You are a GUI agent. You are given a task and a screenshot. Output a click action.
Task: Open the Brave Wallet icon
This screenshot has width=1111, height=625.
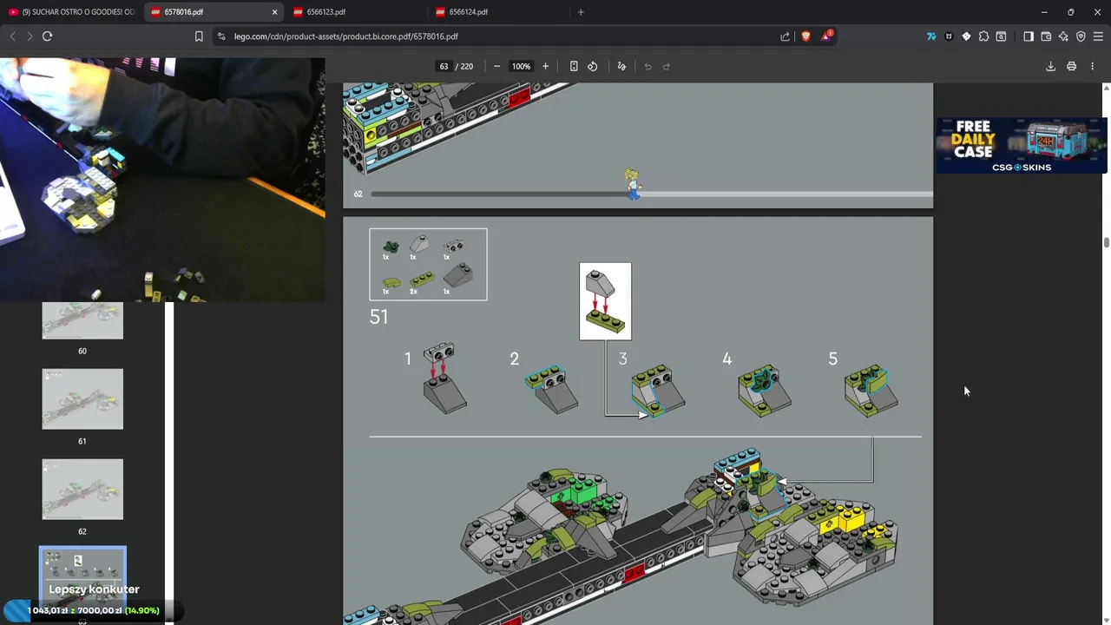[1046, 36]
